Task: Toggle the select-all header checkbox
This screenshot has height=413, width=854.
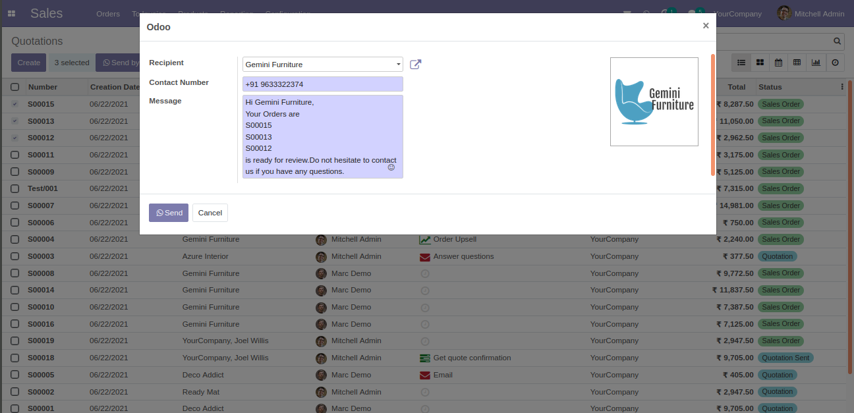Action: click(14, 87)
